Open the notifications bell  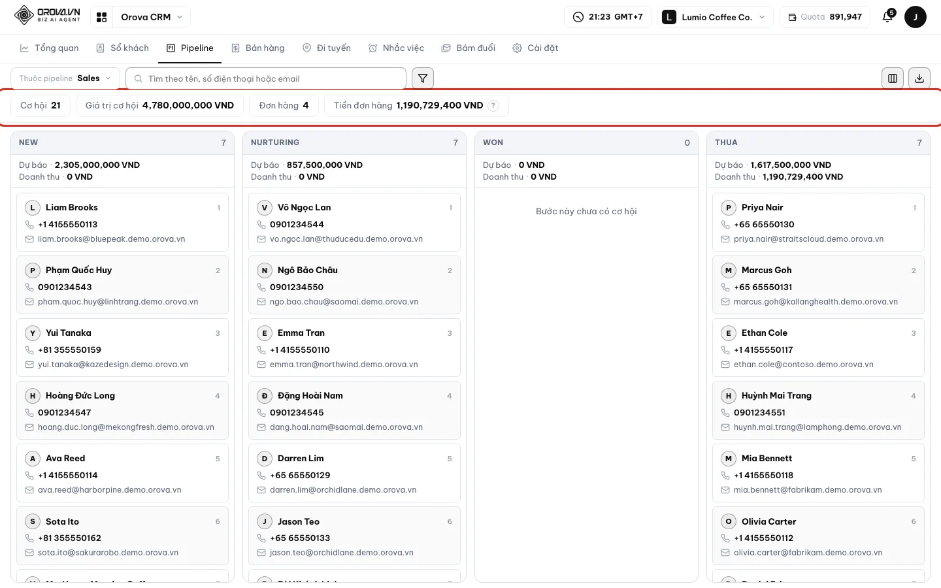[887, 17]
